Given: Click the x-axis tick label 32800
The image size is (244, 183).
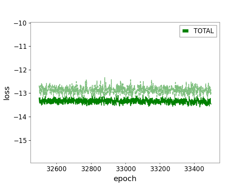Looking at the screenshot, I should tap(91, 169).
